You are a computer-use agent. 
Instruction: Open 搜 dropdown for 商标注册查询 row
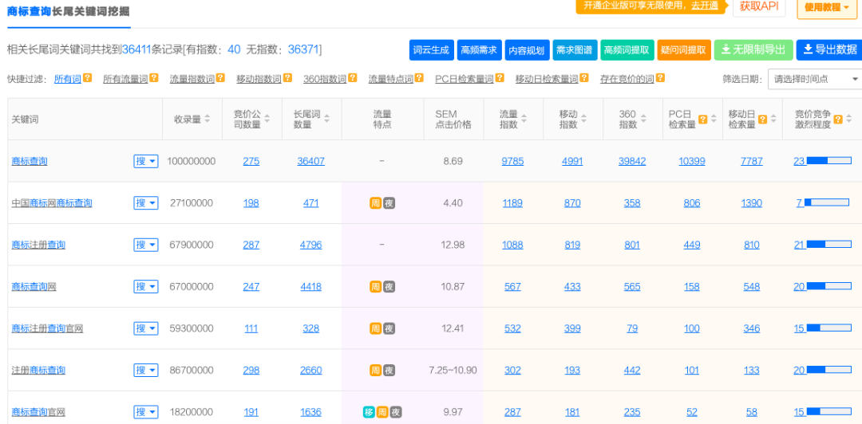click(146, 245)
